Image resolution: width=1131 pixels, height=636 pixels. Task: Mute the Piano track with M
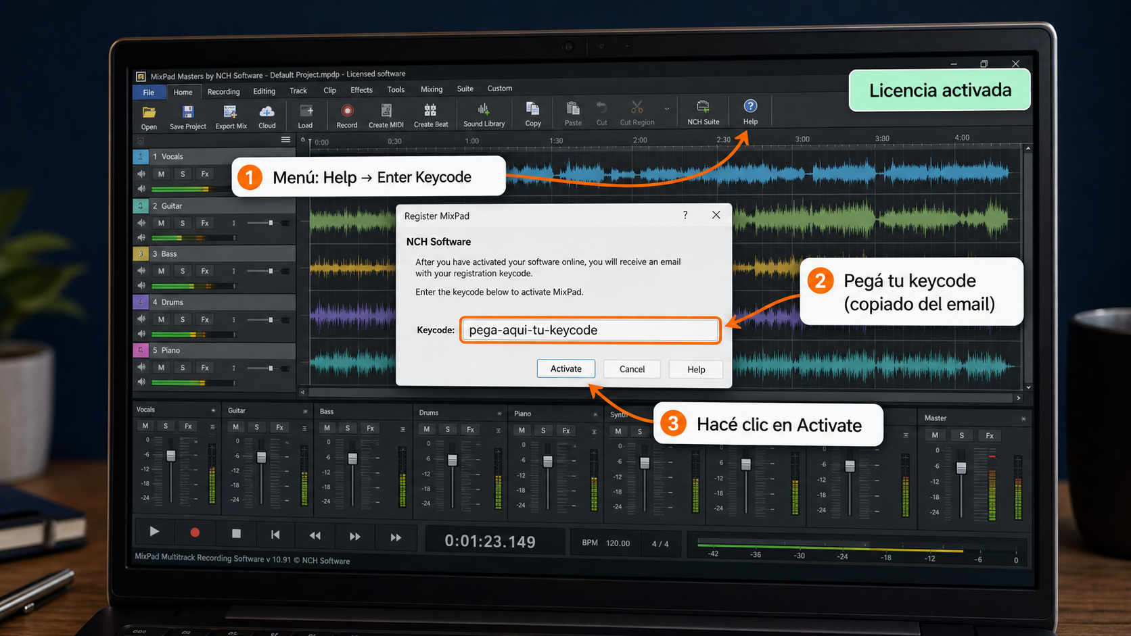161,368
